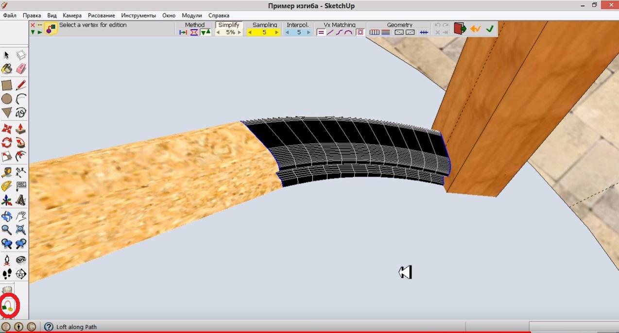This screenshot has width=619, height=333.
Task: Pick the Rectangle drawing tool
Action: point(7,85)
